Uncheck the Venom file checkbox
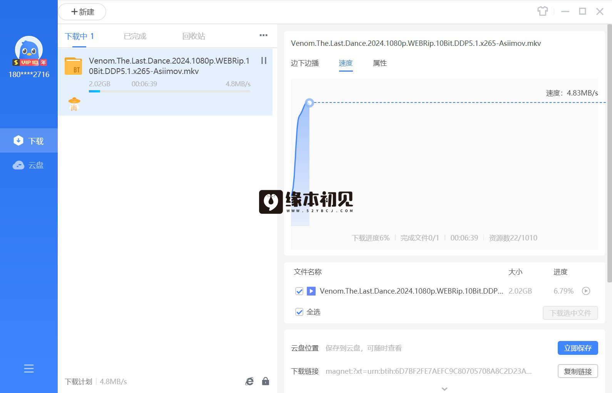Screen dimensions: 612x393 point(299,291)
